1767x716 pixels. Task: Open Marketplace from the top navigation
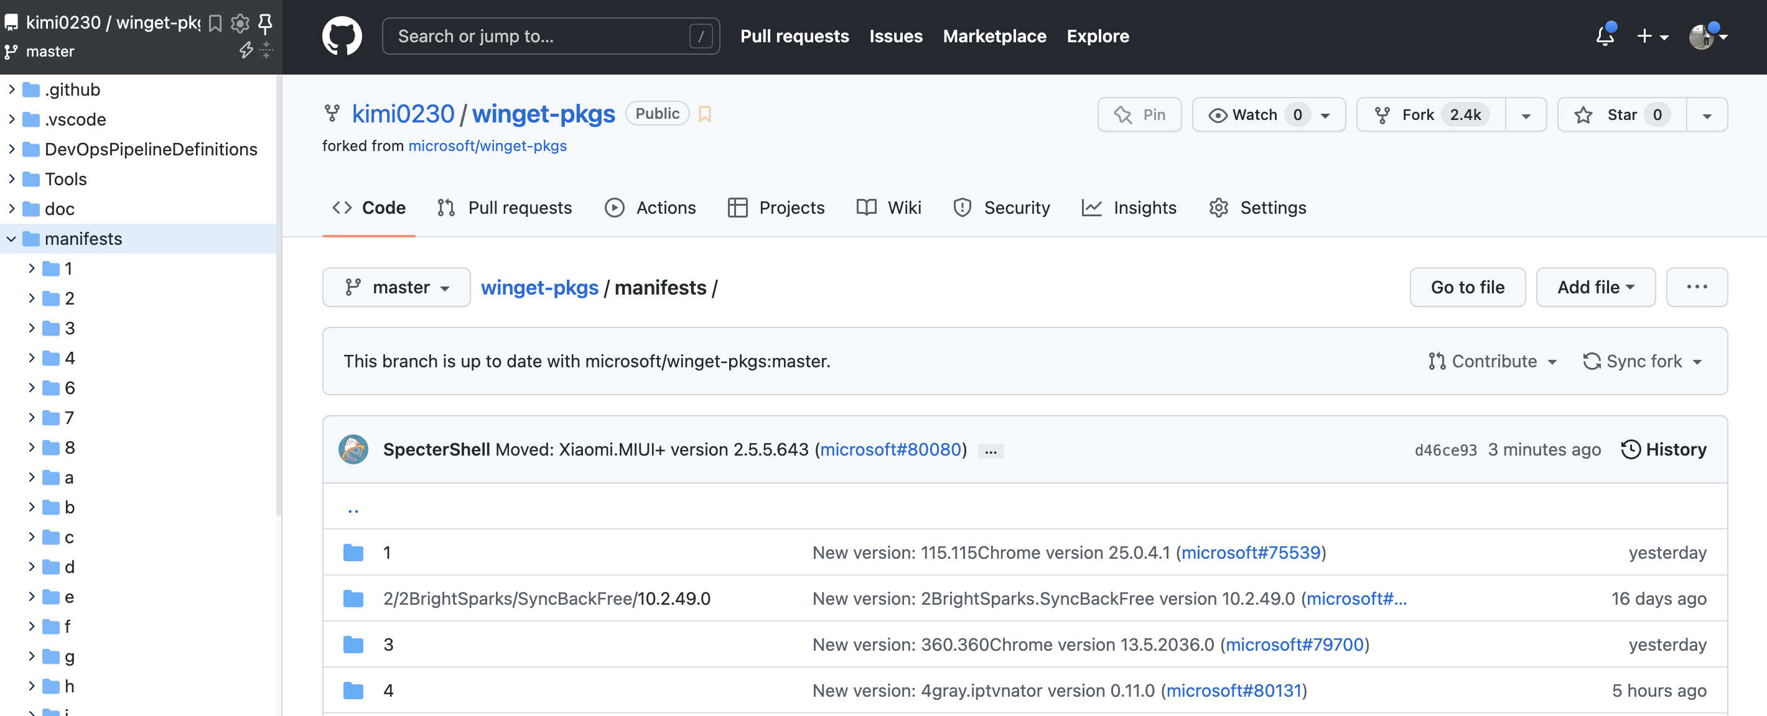(x=995, y=36)
